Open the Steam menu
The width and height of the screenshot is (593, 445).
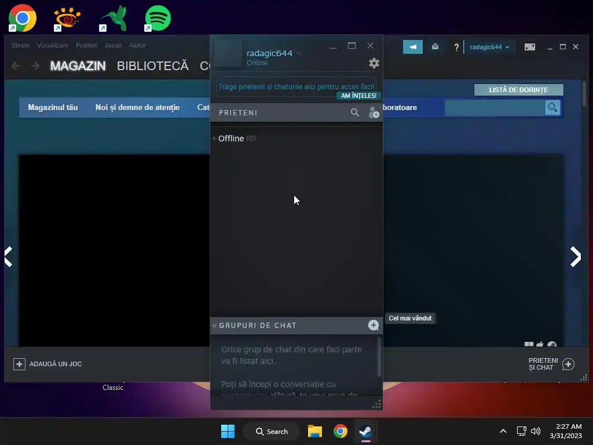point(20,45)
